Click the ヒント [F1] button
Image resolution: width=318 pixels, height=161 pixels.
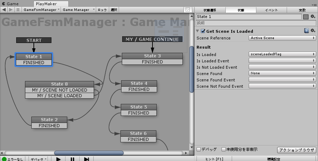tap(214, 159)
